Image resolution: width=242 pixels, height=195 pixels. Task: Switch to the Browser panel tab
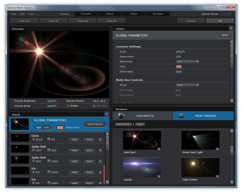point(158,14)
